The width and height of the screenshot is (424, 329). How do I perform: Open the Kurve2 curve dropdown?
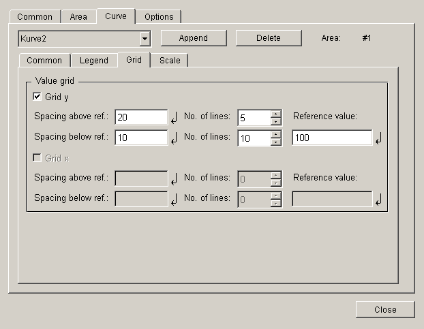(145, 39)
